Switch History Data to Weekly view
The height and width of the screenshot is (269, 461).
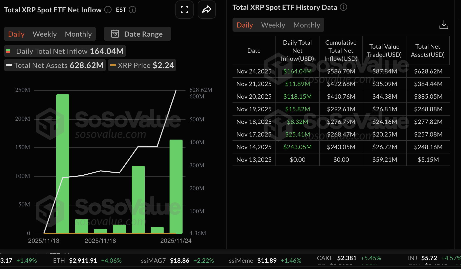point(273,25)
